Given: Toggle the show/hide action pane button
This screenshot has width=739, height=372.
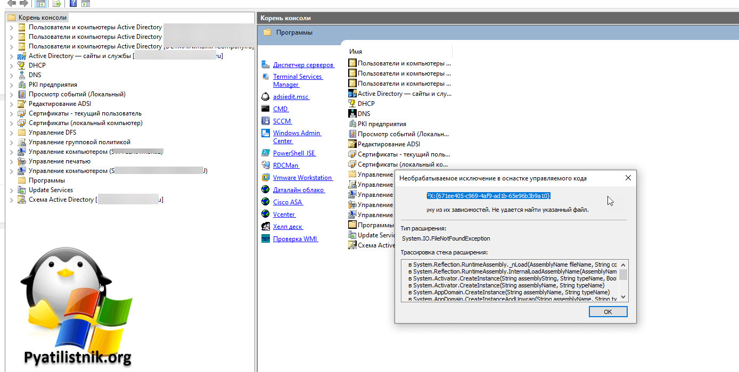Looking at the screenshot, I should (86, 4).
